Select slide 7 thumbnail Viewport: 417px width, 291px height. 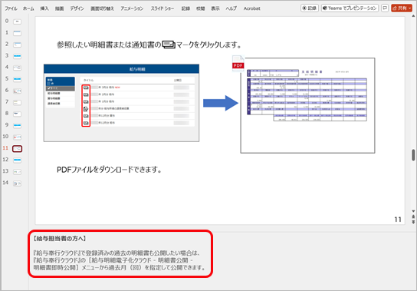tap(18, 102)
